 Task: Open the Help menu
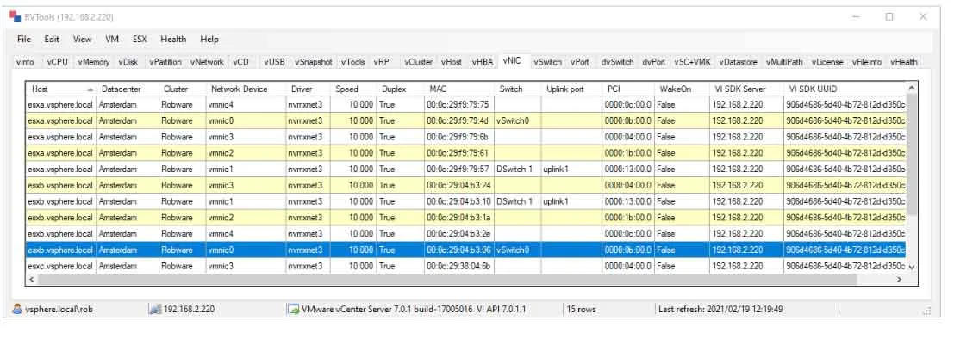tap(209, 39)
